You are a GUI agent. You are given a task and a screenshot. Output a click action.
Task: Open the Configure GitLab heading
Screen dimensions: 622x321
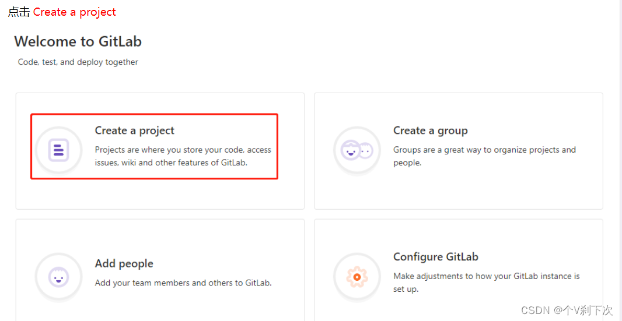tap(435, 257)
